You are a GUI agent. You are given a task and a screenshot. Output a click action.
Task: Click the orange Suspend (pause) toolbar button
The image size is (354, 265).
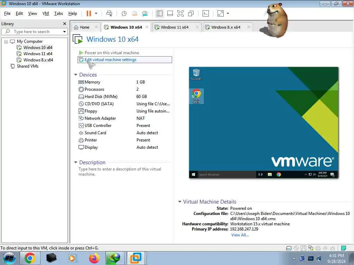(x=89, y=13)
